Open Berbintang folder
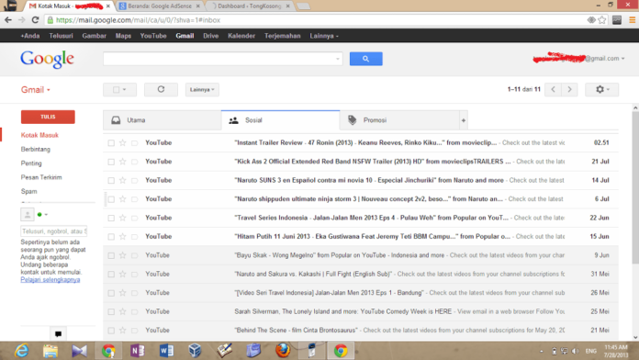Image resolution: width=639 pixels, height=360 pixels. (36, 149)
